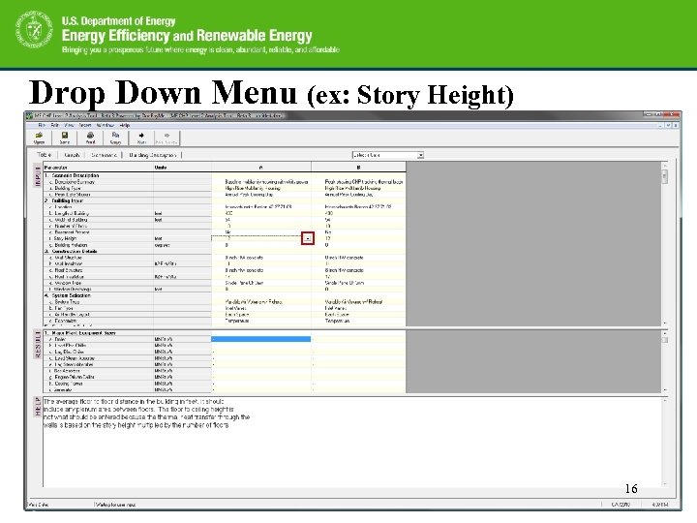Select the Building Type parameter row
697x523 pixels.
(98, 188)
